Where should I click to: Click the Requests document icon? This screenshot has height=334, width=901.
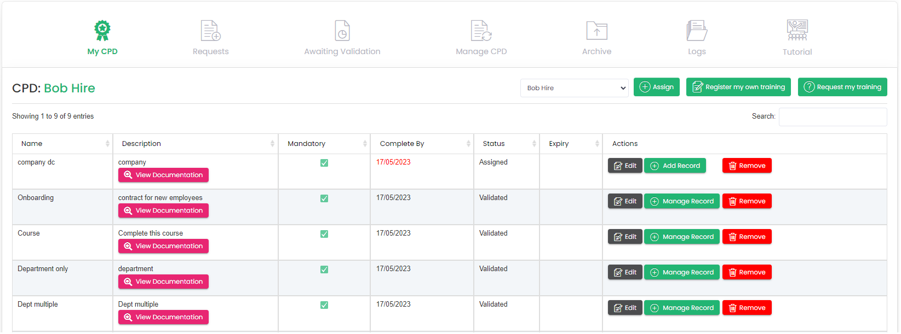(210, 31)
